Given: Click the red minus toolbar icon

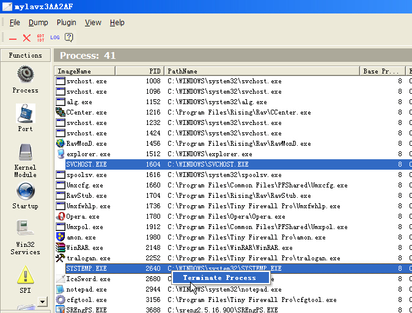Looking at the screenshot, I should point(13,39).
